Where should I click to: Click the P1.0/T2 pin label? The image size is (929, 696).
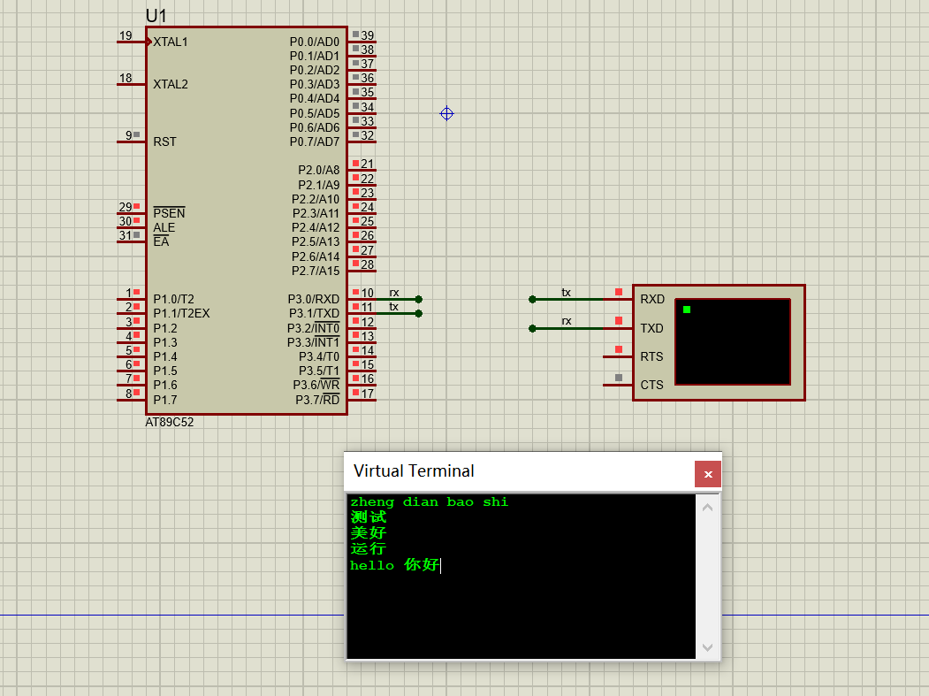pos(173,300)
